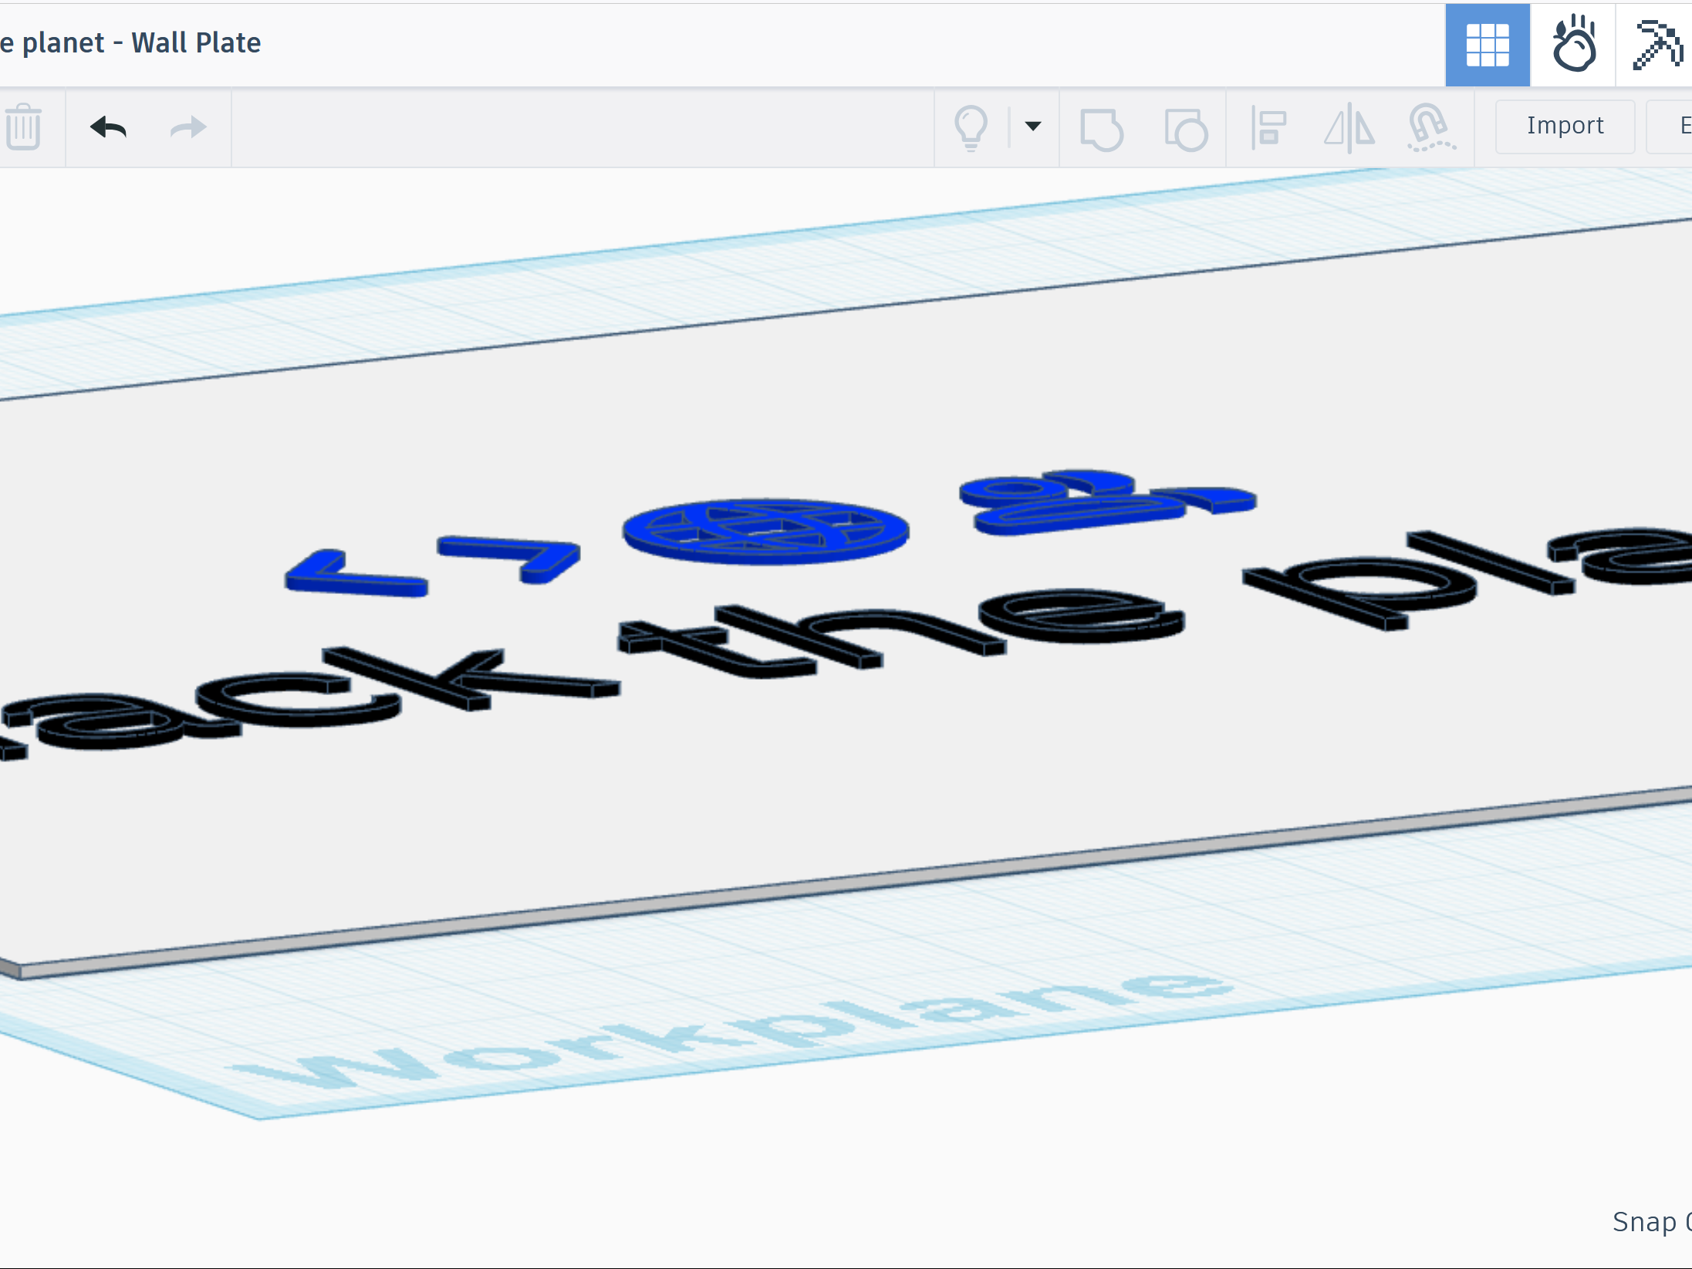Undo the last action

(108, 127)
